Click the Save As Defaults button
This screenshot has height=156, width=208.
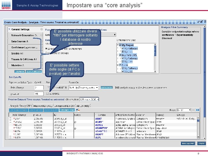pos(34,72)
